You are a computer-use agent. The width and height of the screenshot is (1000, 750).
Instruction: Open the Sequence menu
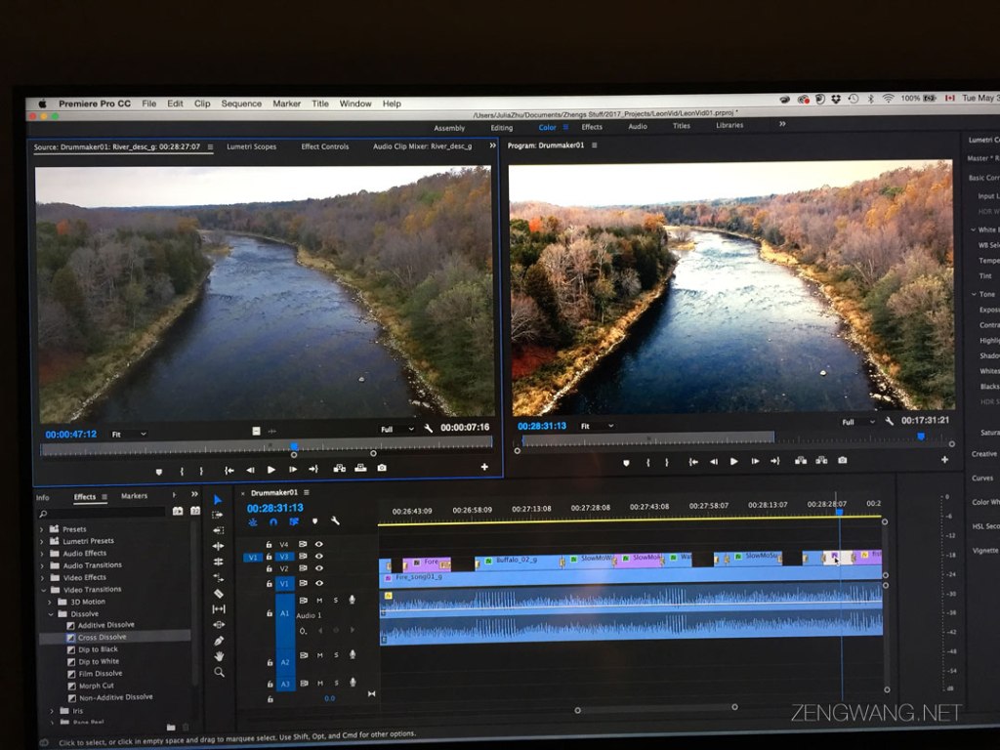241,104
